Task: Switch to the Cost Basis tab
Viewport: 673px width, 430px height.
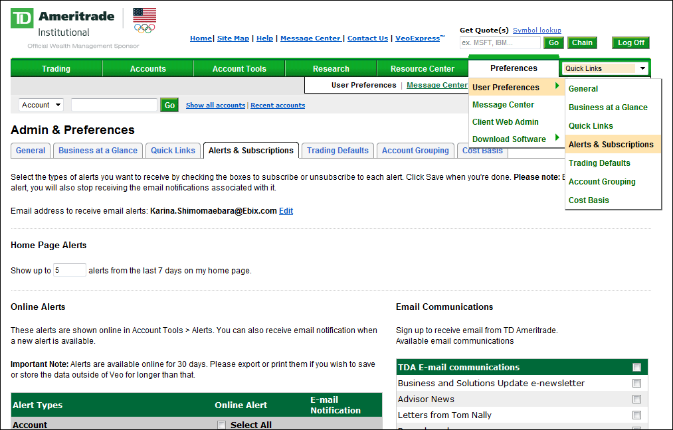Action: point(482,150)
